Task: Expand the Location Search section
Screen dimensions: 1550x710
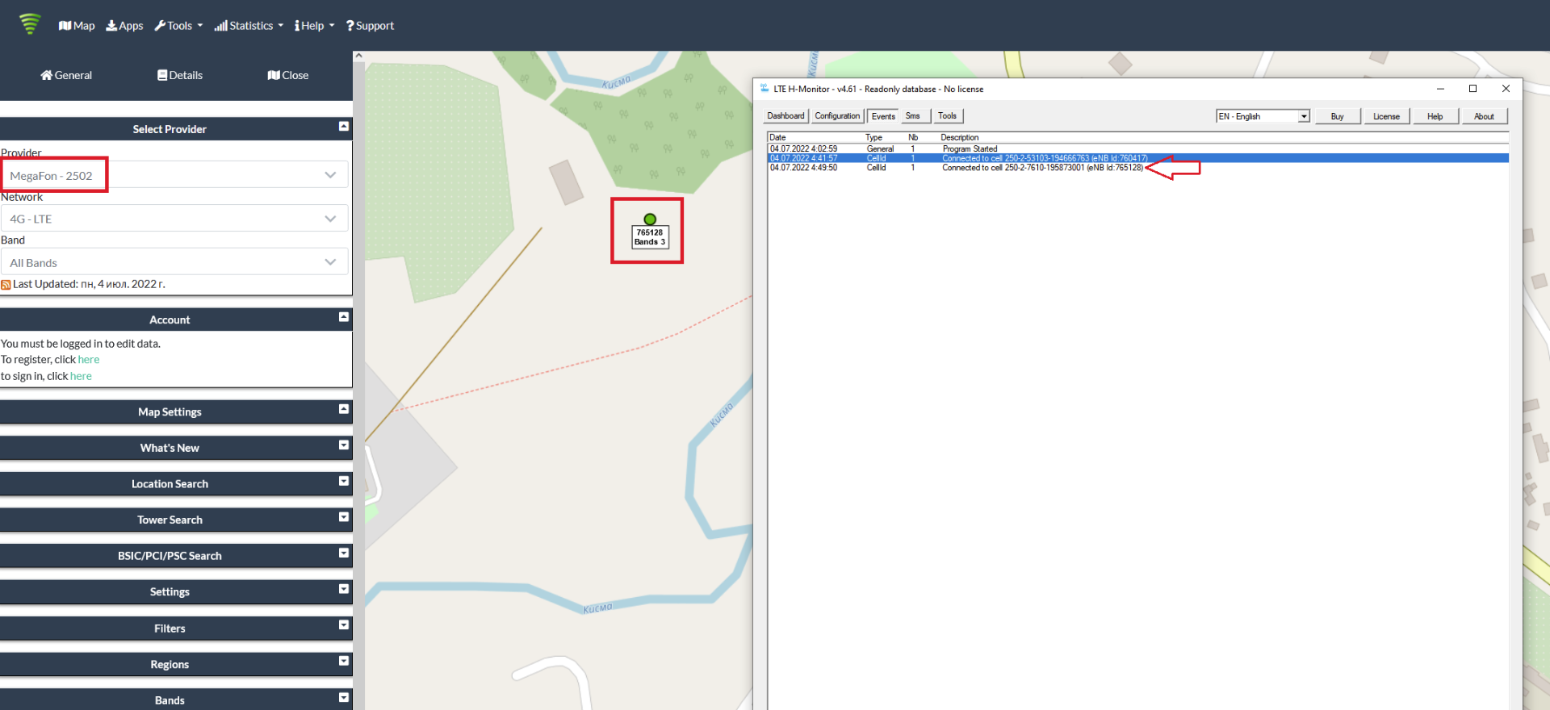Action: click(344, 481)
